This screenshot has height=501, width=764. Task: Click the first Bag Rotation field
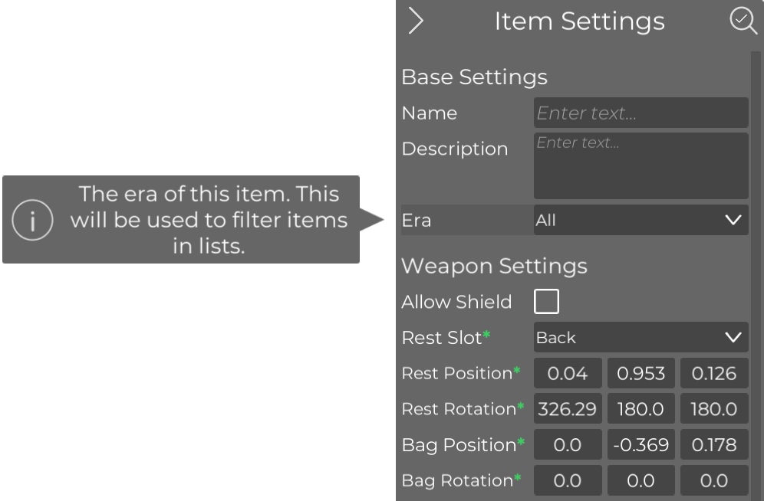tap(568, 481)
